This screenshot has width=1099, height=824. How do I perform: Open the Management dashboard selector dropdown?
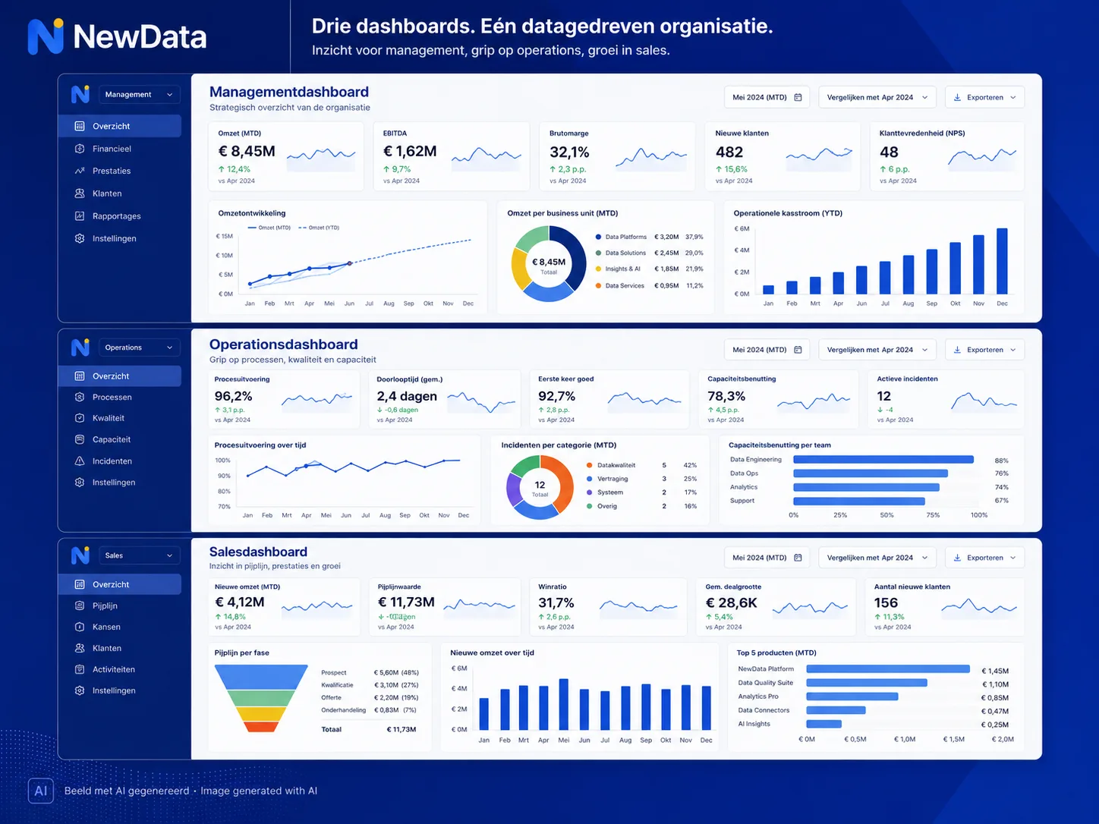tap(140, 95)
